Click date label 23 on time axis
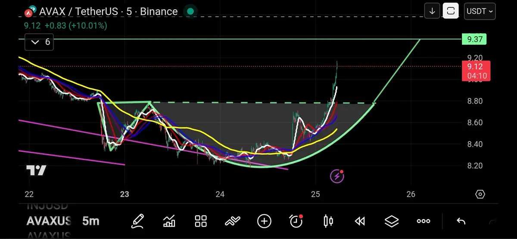 click(125, 194)
